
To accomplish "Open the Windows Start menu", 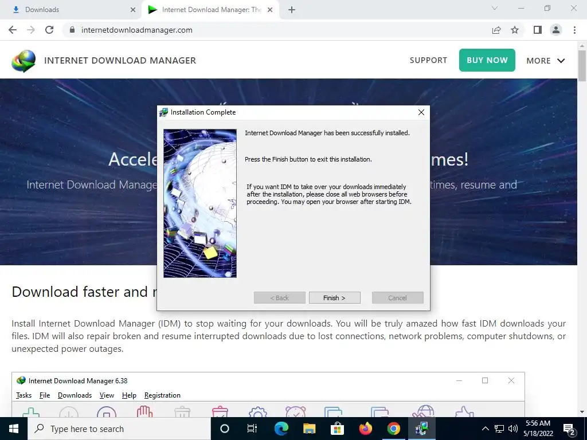I will [14, 429].
